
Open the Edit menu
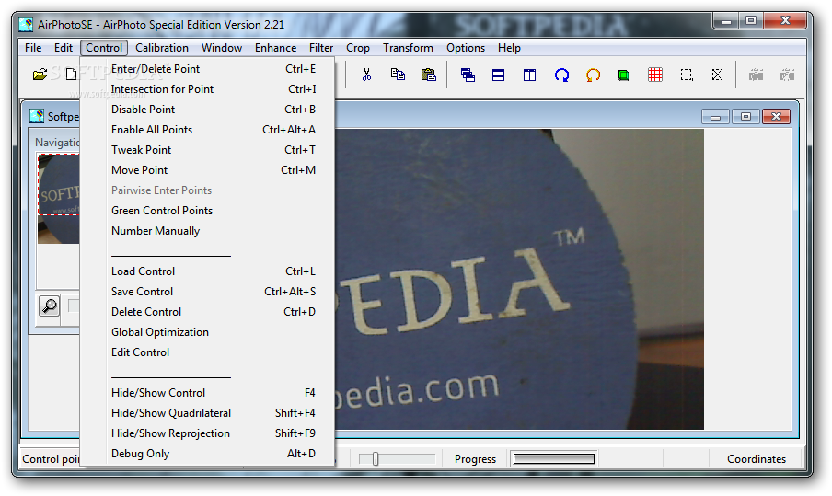(64, 48)
